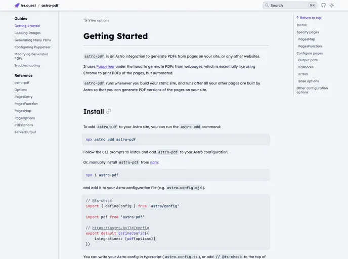Screen dimensions: 348x259
Task: Open Generating Many PDFs guide
Action: 32,40
